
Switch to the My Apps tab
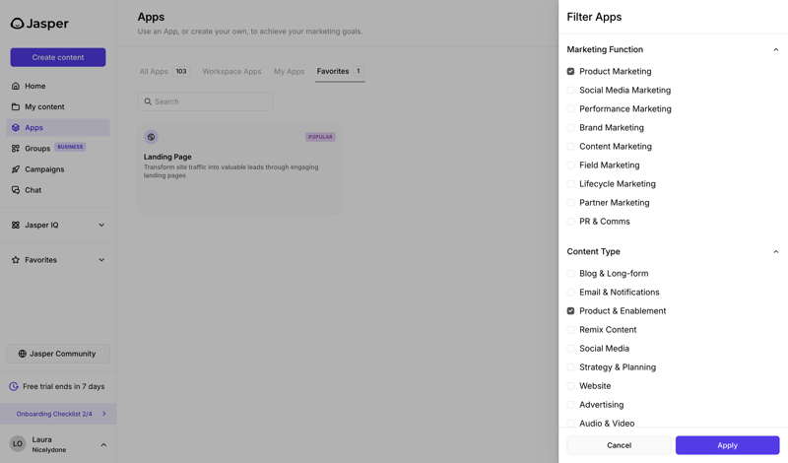(x=289, y=71)
